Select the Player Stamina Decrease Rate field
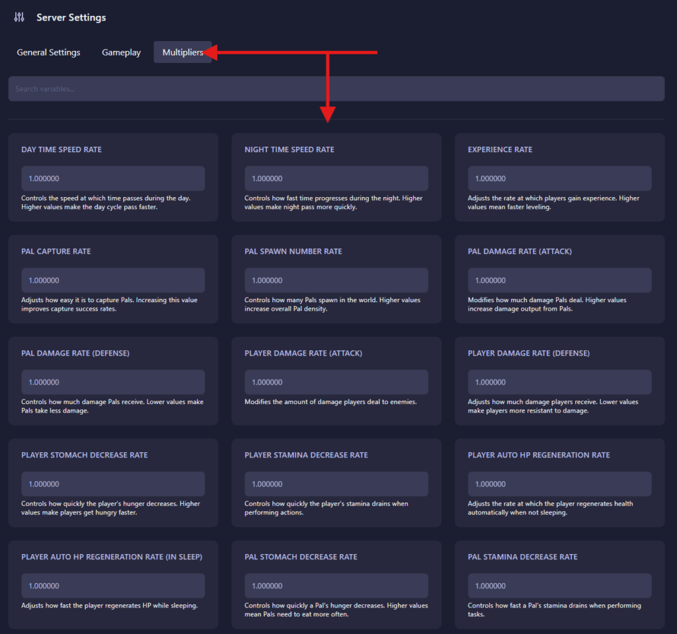The image size is (677, 634). point(336,484)
